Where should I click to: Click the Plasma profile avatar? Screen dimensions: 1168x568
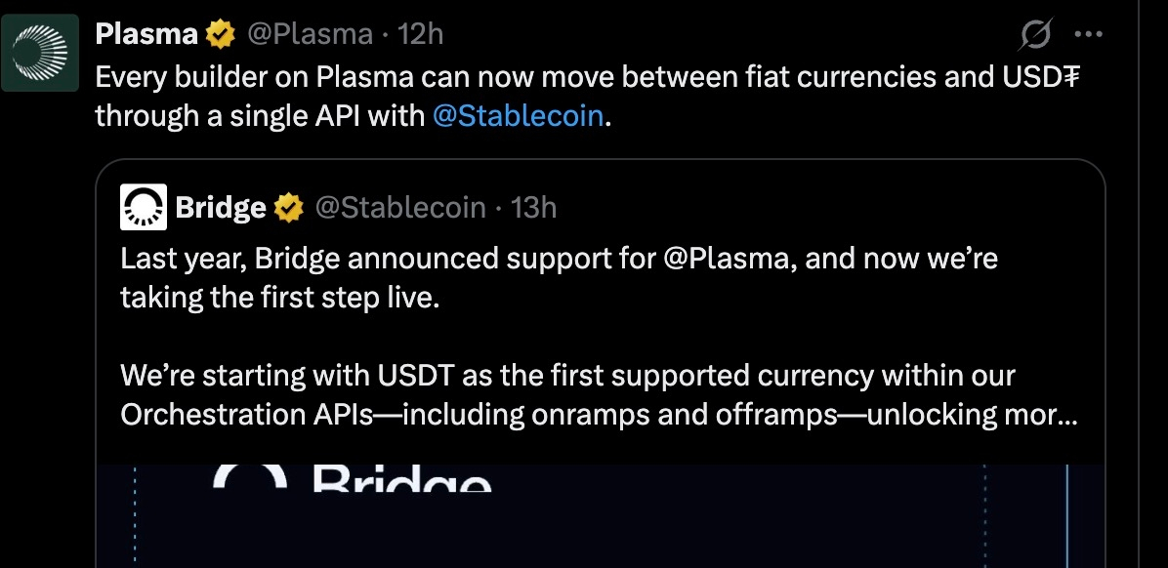tap(40, 53)
